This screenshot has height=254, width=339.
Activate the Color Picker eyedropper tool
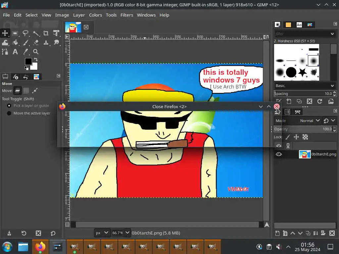25,52
